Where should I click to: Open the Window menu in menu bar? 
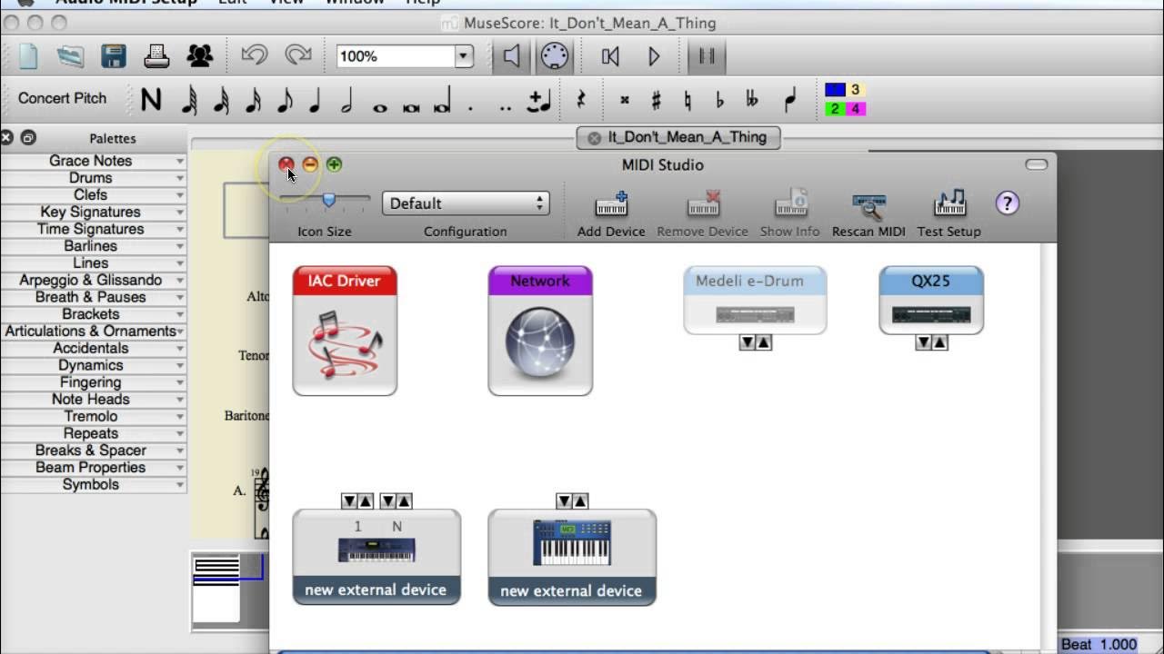pos(355,3)
